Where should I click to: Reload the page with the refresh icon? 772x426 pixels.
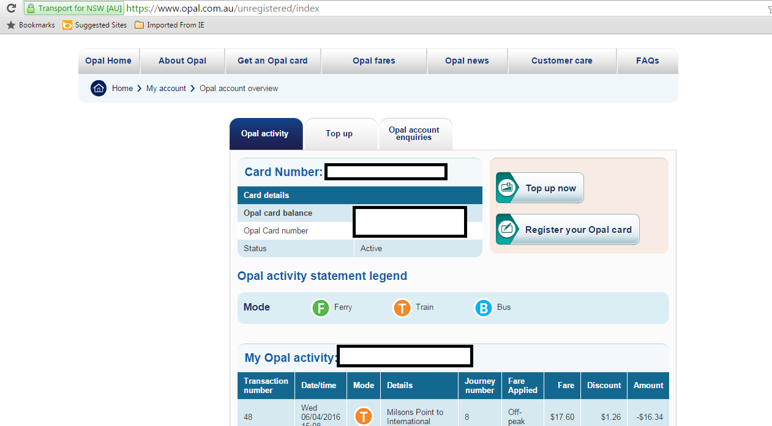pos(11,9)
